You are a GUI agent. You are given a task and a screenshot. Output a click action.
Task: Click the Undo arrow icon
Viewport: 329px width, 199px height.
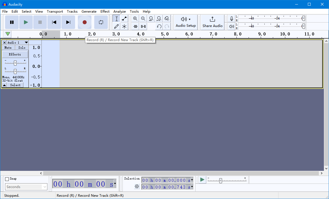[159, 26]
